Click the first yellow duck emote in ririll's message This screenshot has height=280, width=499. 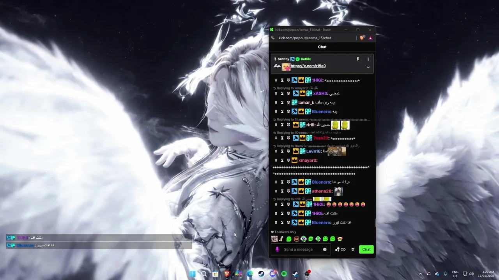coord(335,125)
